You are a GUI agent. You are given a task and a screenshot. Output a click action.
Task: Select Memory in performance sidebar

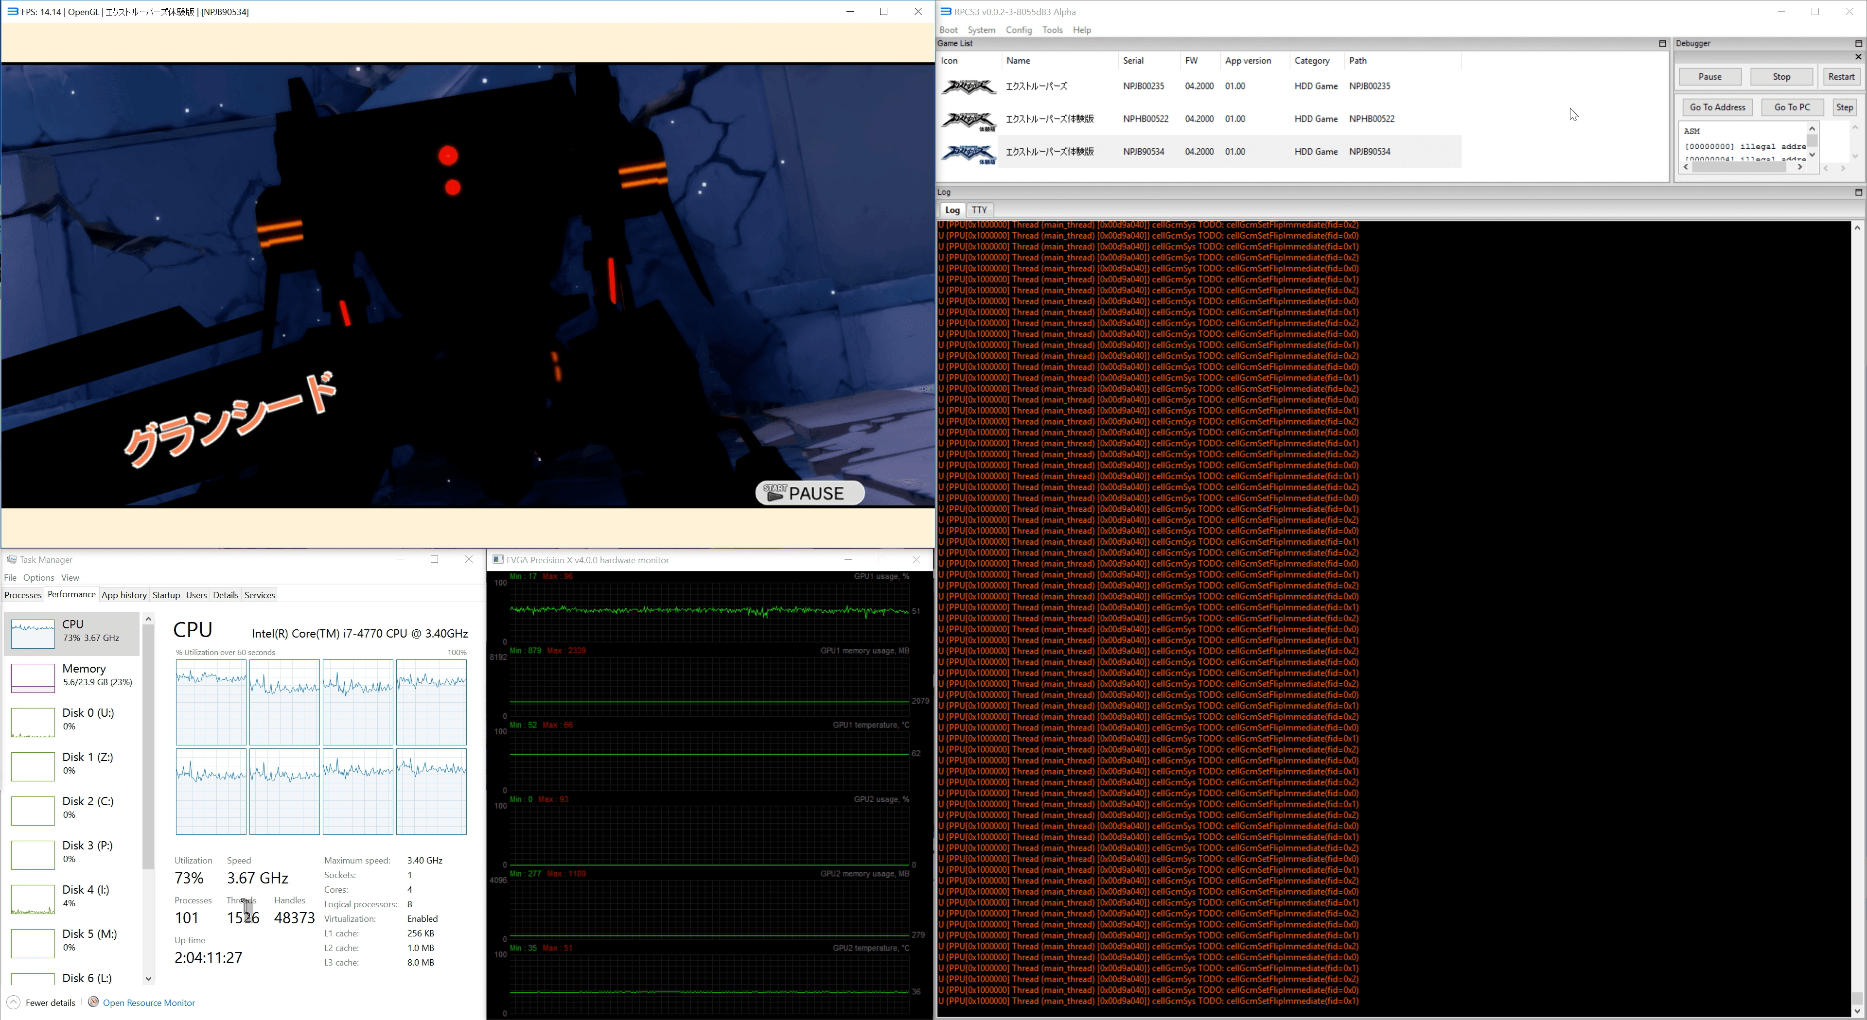[x=72, y=677]
